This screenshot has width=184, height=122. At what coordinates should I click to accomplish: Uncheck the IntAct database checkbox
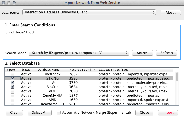13,82
